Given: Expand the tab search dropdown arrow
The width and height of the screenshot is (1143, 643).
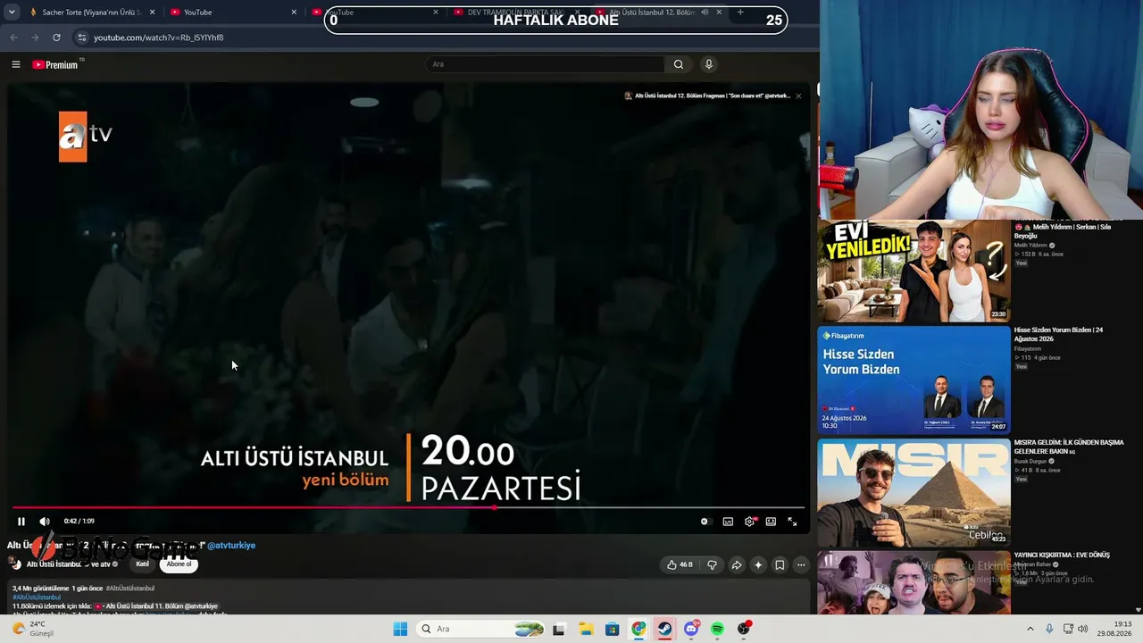Looking at the screenshot, I should (12, 13).
